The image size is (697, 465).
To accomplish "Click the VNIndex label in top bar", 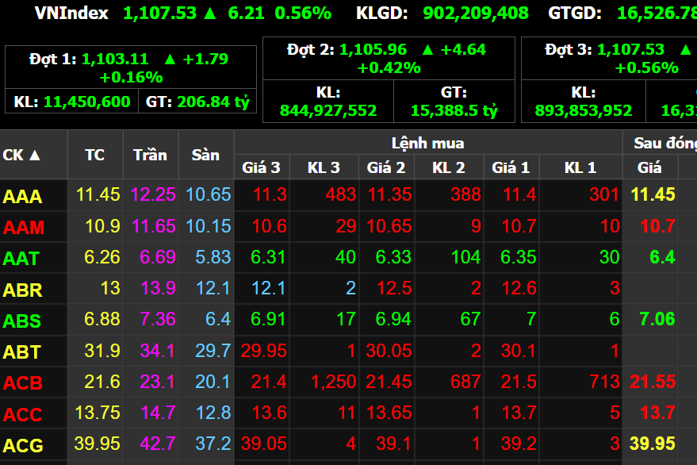I will (x=71, y=13).
